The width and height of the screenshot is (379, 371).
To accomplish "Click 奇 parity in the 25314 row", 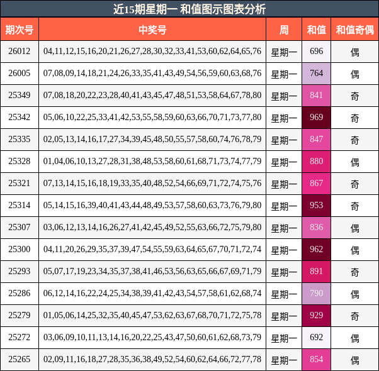I will [x=355, y=206].
